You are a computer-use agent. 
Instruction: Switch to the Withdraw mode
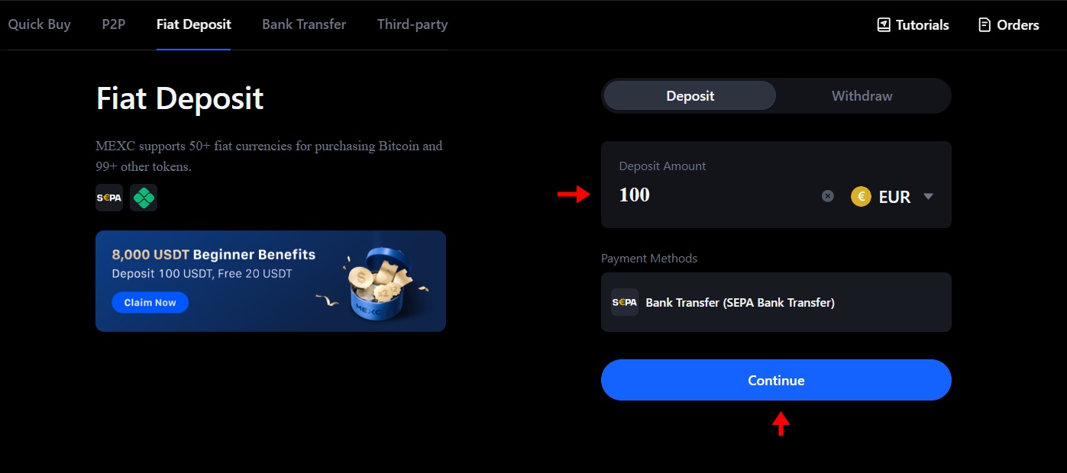tap(862, 95)
